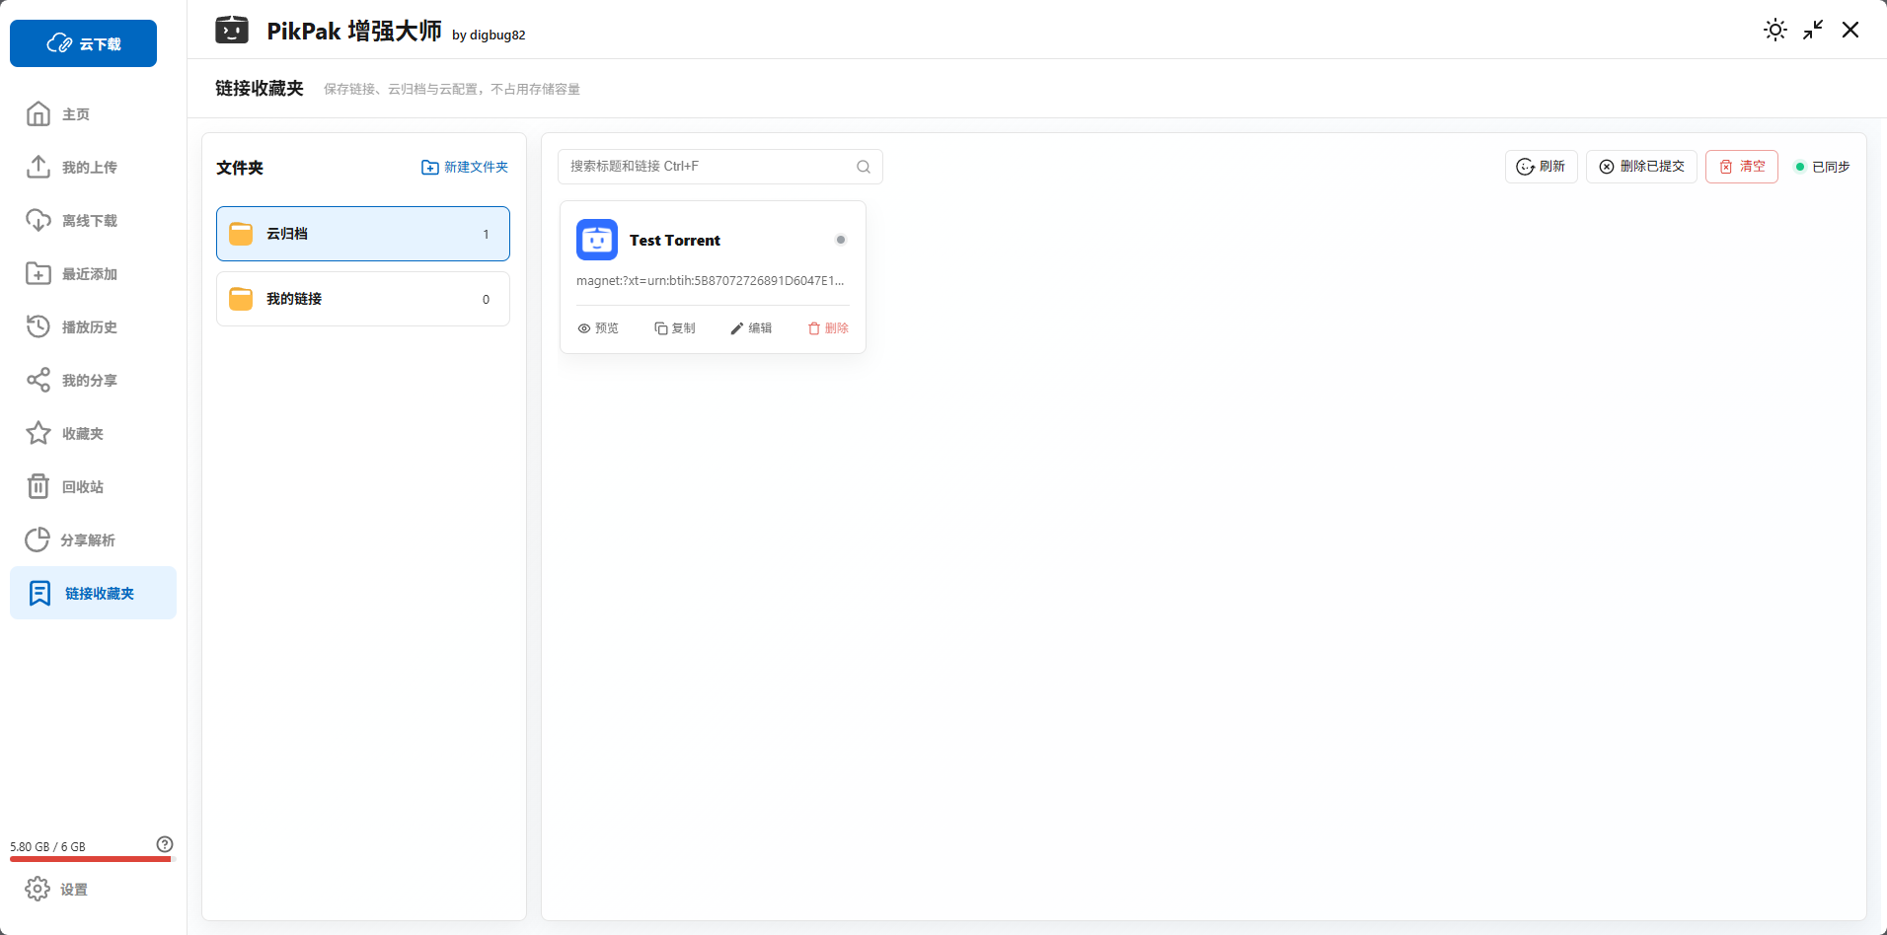Select the 云归档 folder
This screenshot has width=1887, height=935.
(363, 234)
